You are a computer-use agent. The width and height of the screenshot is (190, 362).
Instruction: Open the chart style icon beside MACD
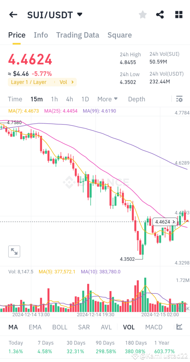point(179,327)
